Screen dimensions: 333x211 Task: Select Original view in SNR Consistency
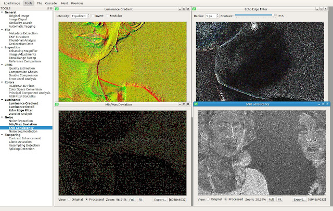click(x=208, y=199)
